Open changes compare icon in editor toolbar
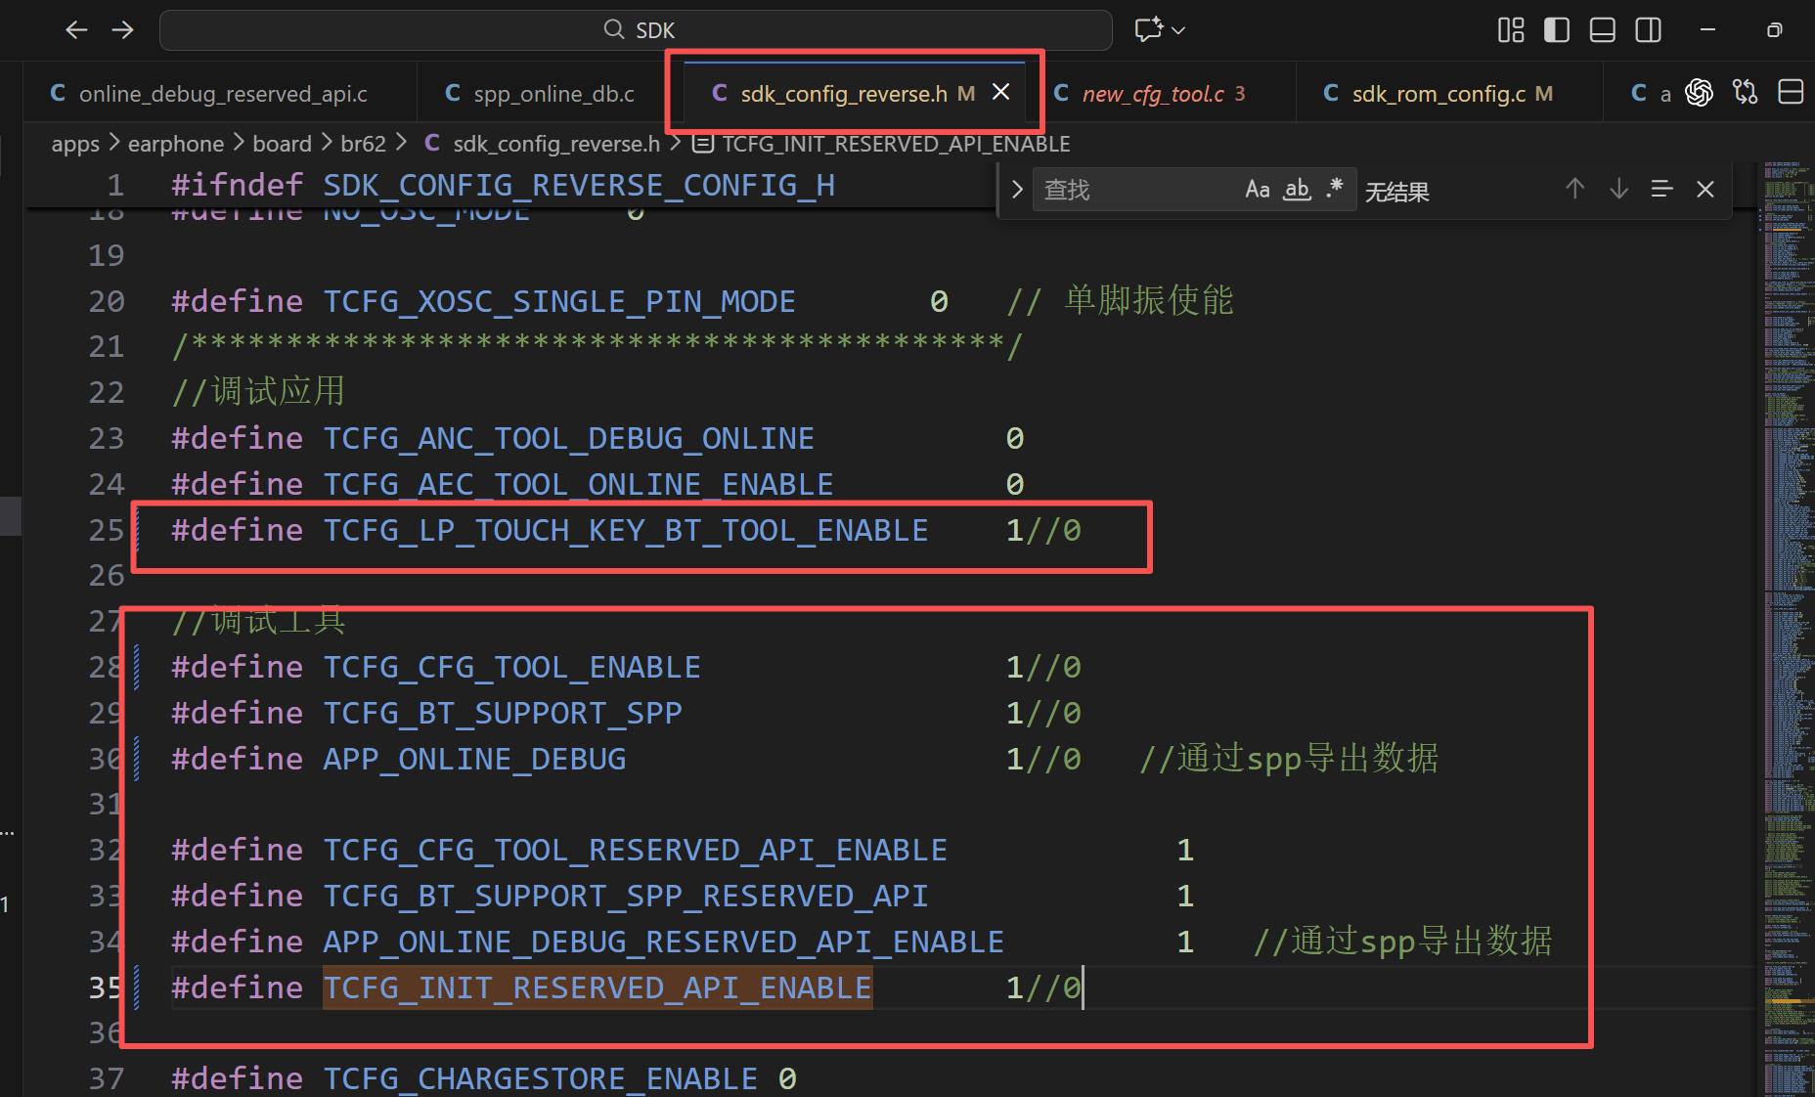This screenshot has width=1815, height=1097. pyautogui.click(x=1745, y=93)
